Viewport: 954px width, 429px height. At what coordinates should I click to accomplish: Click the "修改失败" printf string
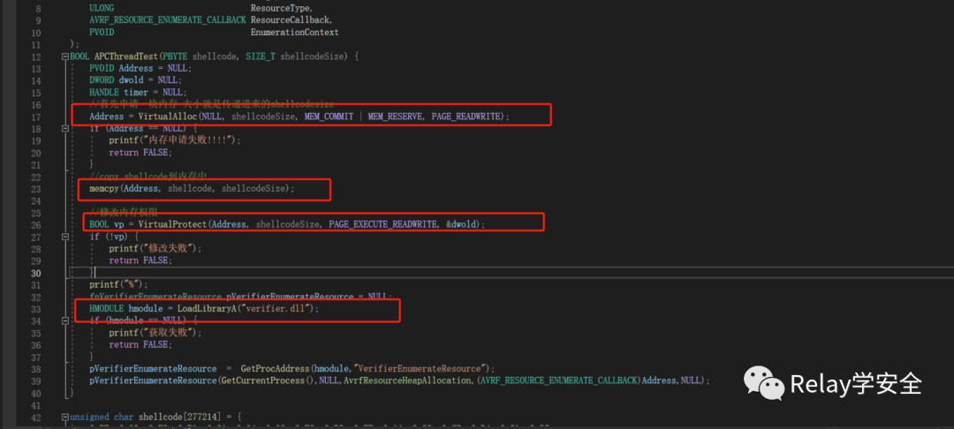pyautogui.click(x=169, y=249)
